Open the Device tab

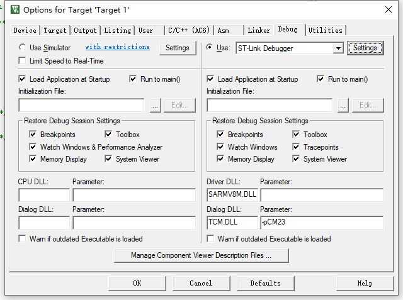click(25, 30)
